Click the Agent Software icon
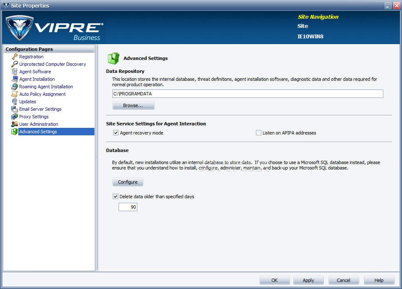This screenshot has width=402, height=289. [x=15, y=72]
